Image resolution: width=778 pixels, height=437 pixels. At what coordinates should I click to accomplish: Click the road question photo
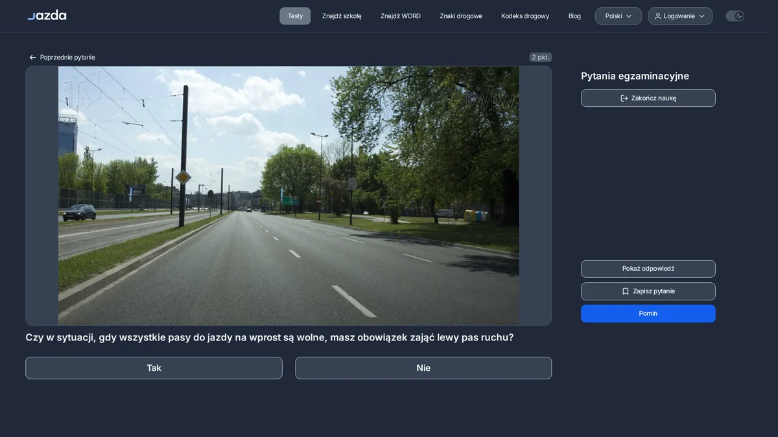pyautogui.click(x=289, y=196)
